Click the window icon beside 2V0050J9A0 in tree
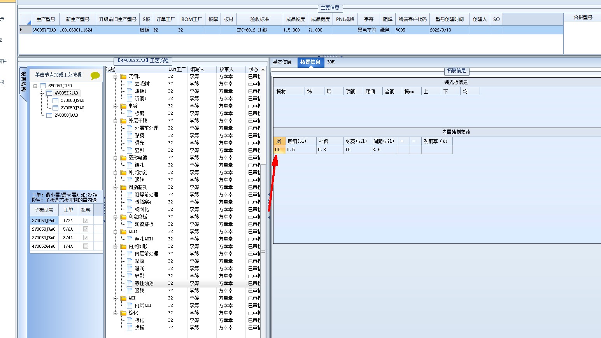The height and width of the screenshot is (338, 601). (56, 100)
